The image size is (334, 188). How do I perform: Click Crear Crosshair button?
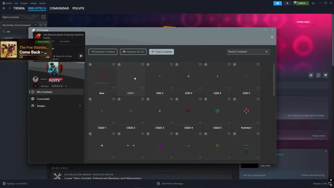(162, 52)
